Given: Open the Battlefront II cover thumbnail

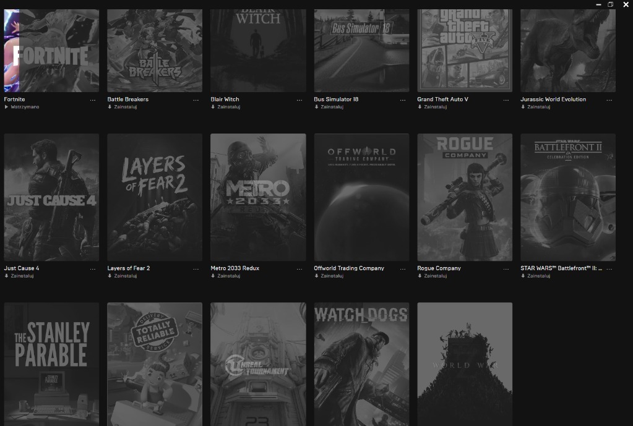Looking at the screenshot, I should [568, 197].
